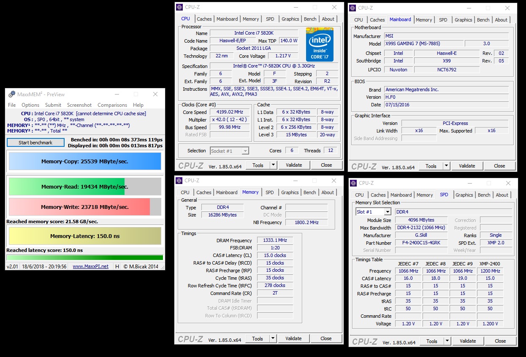Expand the Socket #1 selection combo box
526x357 pixels.
point(246,151)
